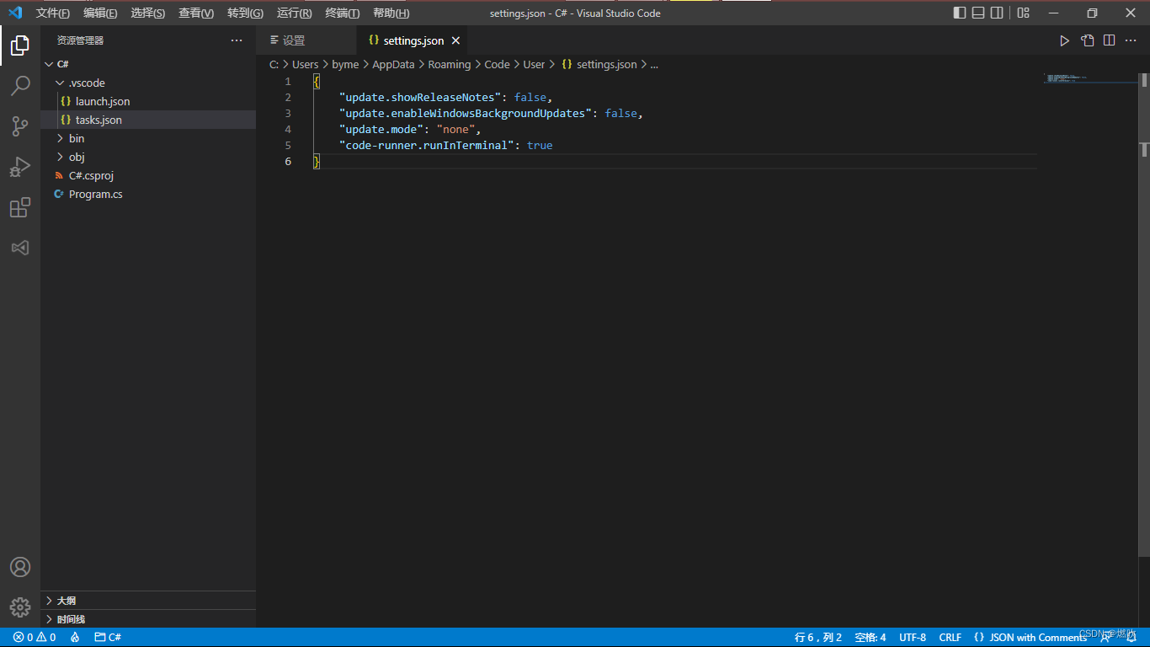Viewport: 1150px width, 647px height.
Task: Click the Users breadcrumb segment
Action: point(305,64)
